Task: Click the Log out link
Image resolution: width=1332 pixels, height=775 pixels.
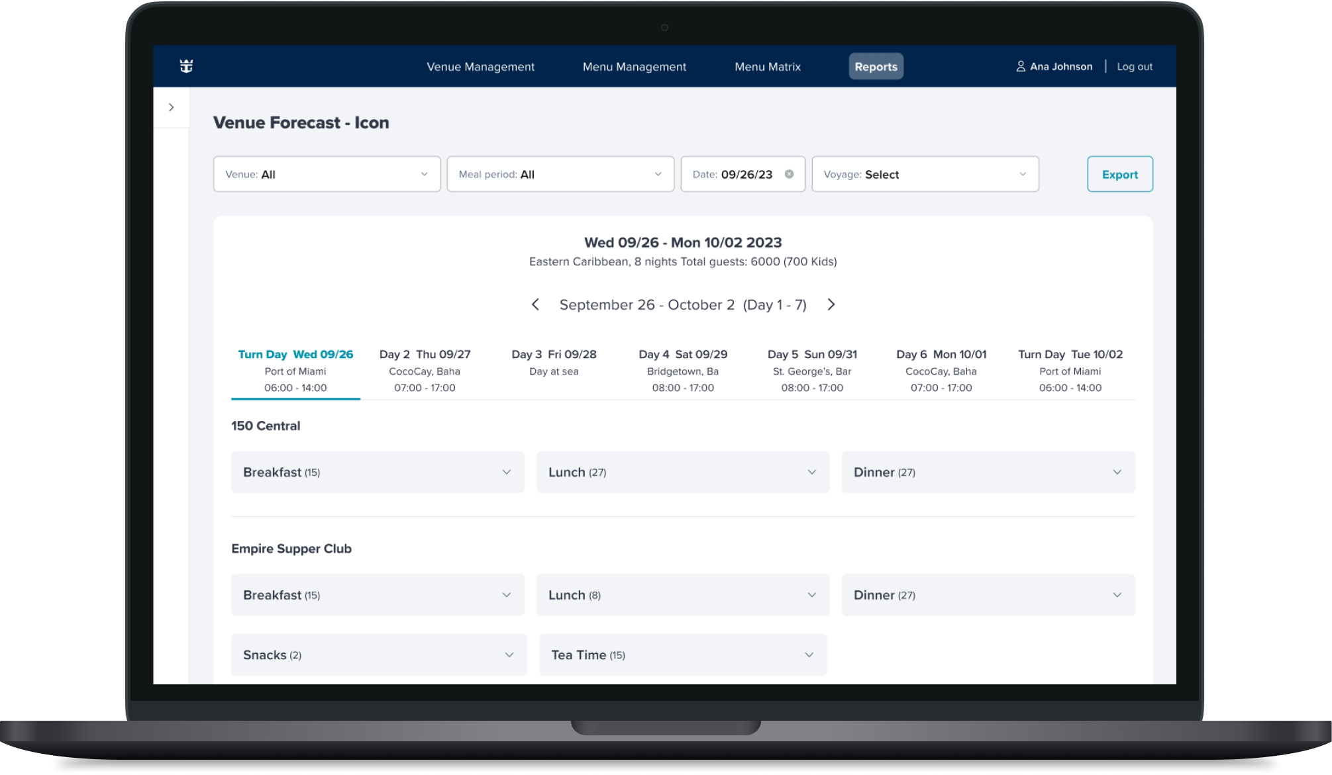Action: (1135, 66)
